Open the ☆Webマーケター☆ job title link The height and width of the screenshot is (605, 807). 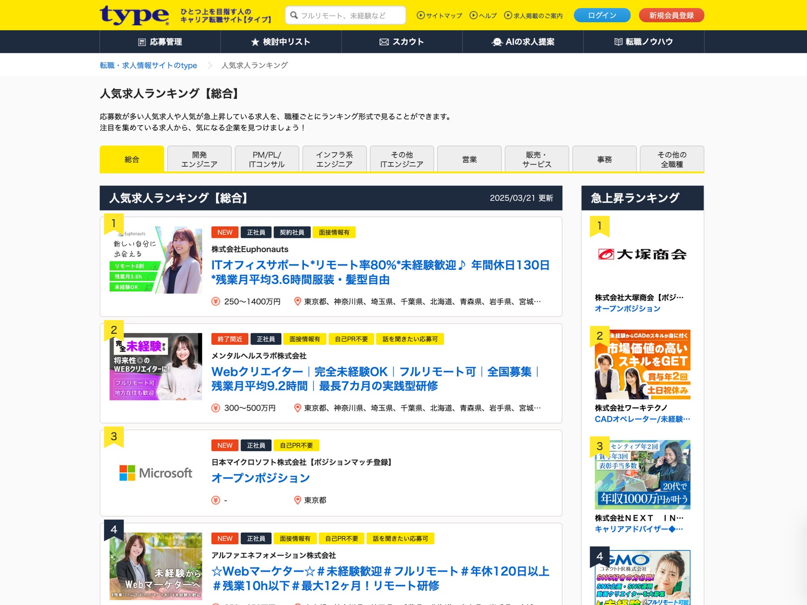click(380, 578)
